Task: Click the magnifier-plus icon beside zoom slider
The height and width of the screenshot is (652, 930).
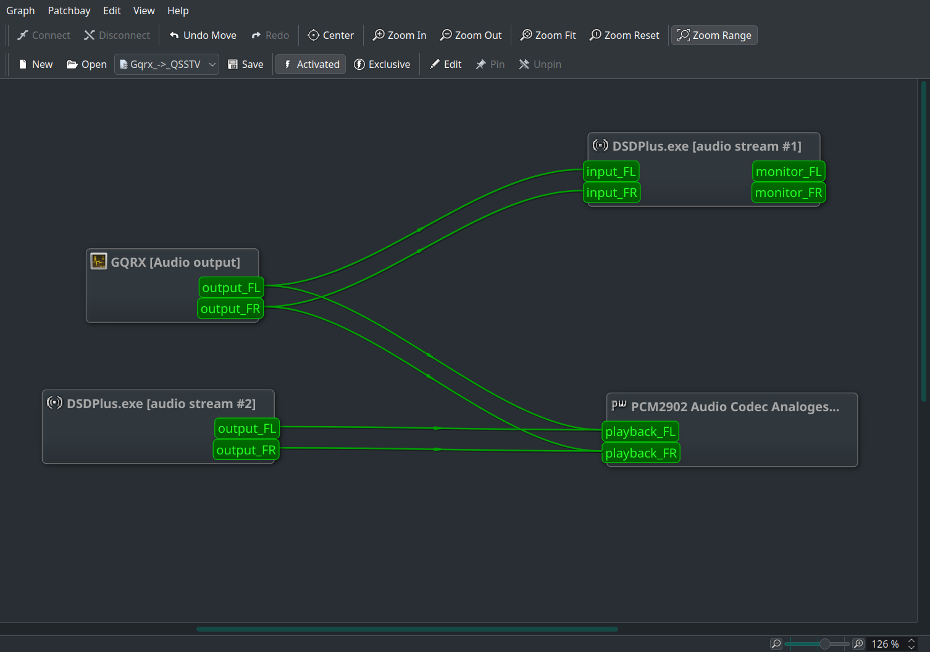Action: click(x=858, y=644)
